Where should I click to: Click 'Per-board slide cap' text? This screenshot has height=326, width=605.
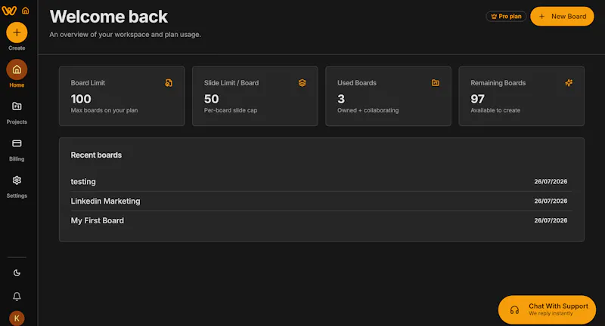tap(231, 110)
